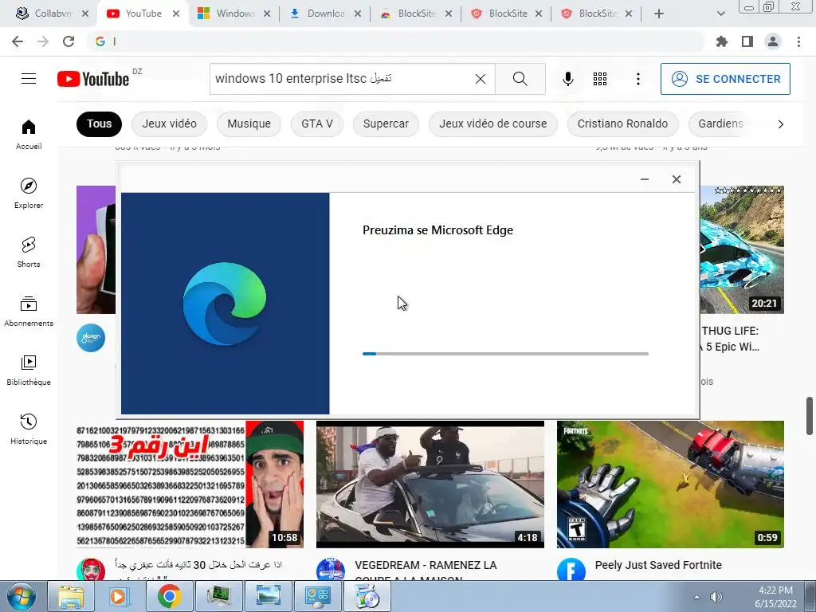Open Chrome's three-dot menu
The width and height of the screenshot is (816, 612).
pyautogui.click(x=798, y=41)
